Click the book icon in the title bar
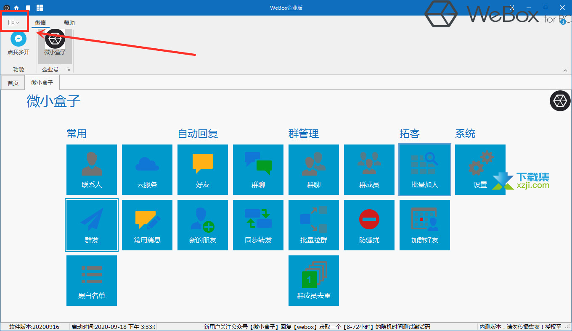The width and height of the screenshot is (572, 331). (28, 8)
